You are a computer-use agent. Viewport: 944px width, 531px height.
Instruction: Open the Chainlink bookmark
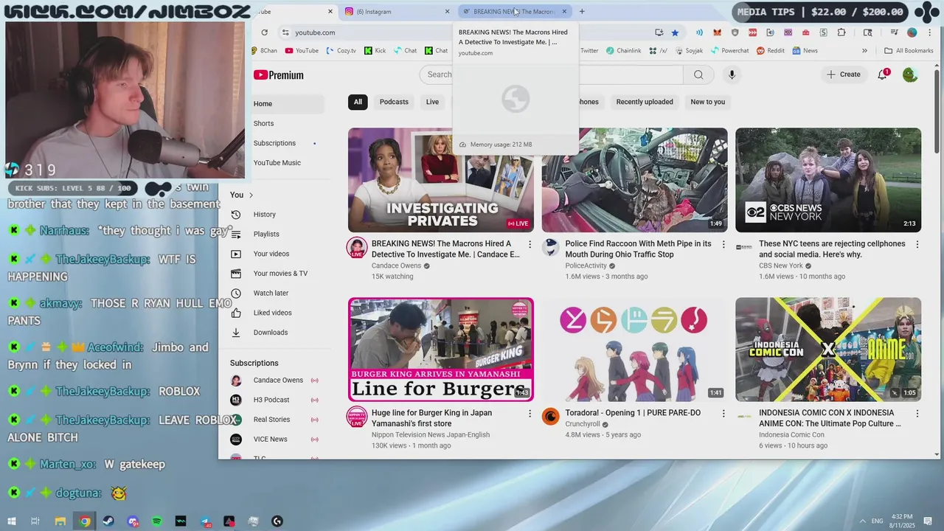pos(623,51)
